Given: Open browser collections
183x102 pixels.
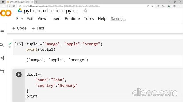Looking at the screenshot, I should [x=164, y=6].
